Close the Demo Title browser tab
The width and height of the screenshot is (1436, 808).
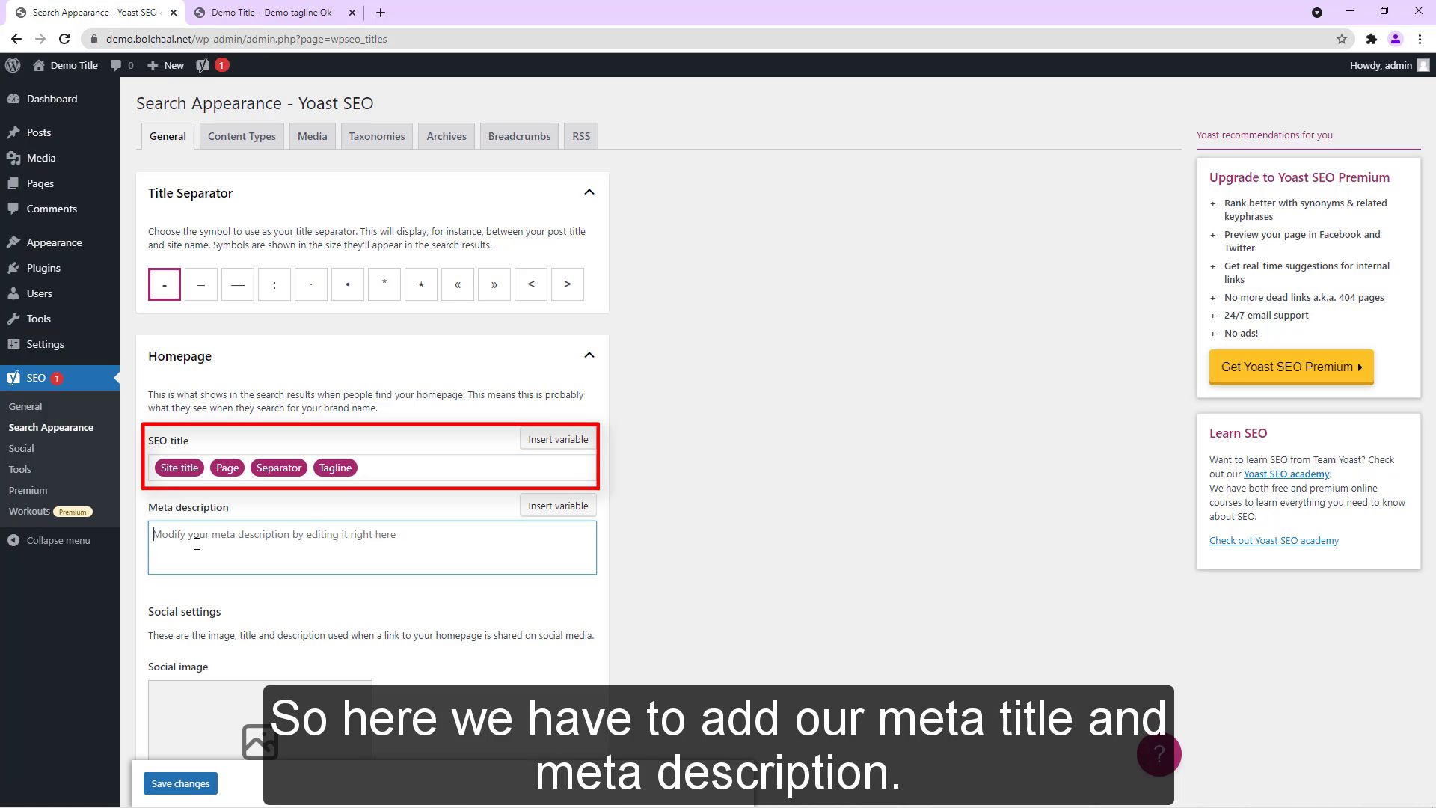coord(352,13)
